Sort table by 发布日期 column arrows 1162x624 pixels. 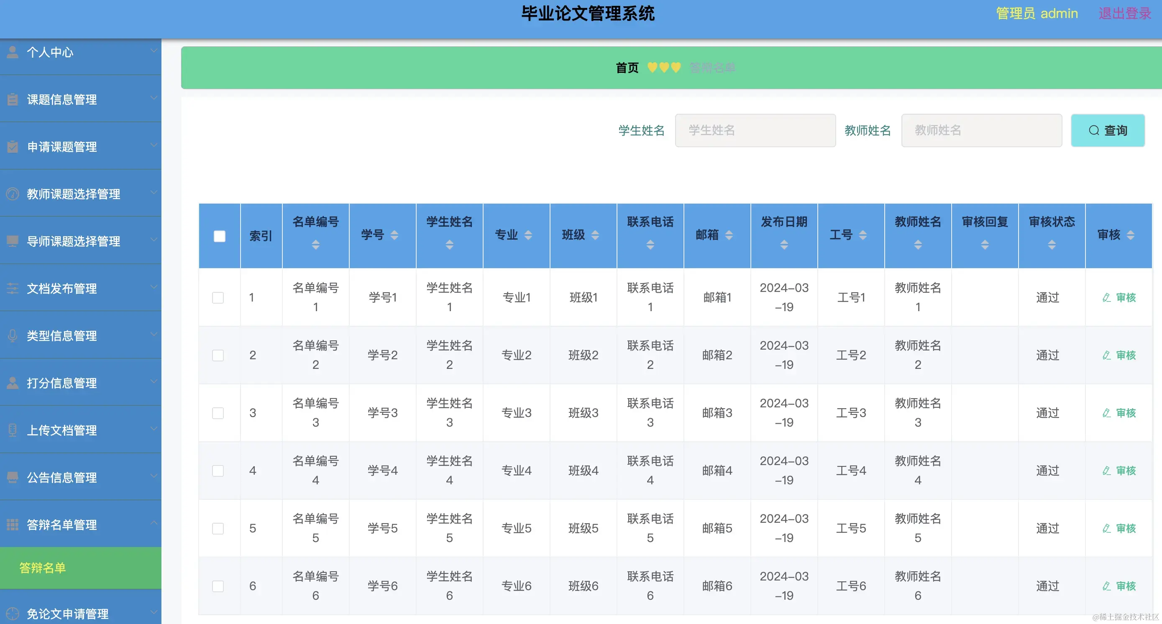click(x=784, y=246)
